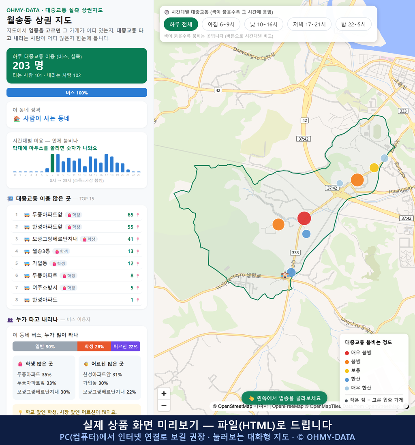Click the red 매우 붐빔 legend swatch
Viewport: 415px width, 445px height.
[347, 353]
